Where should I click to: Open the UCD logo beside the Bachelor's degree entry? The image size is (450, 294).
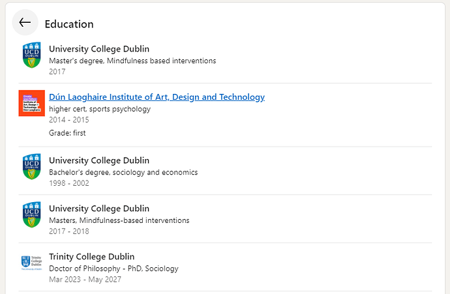coord(32,167)
